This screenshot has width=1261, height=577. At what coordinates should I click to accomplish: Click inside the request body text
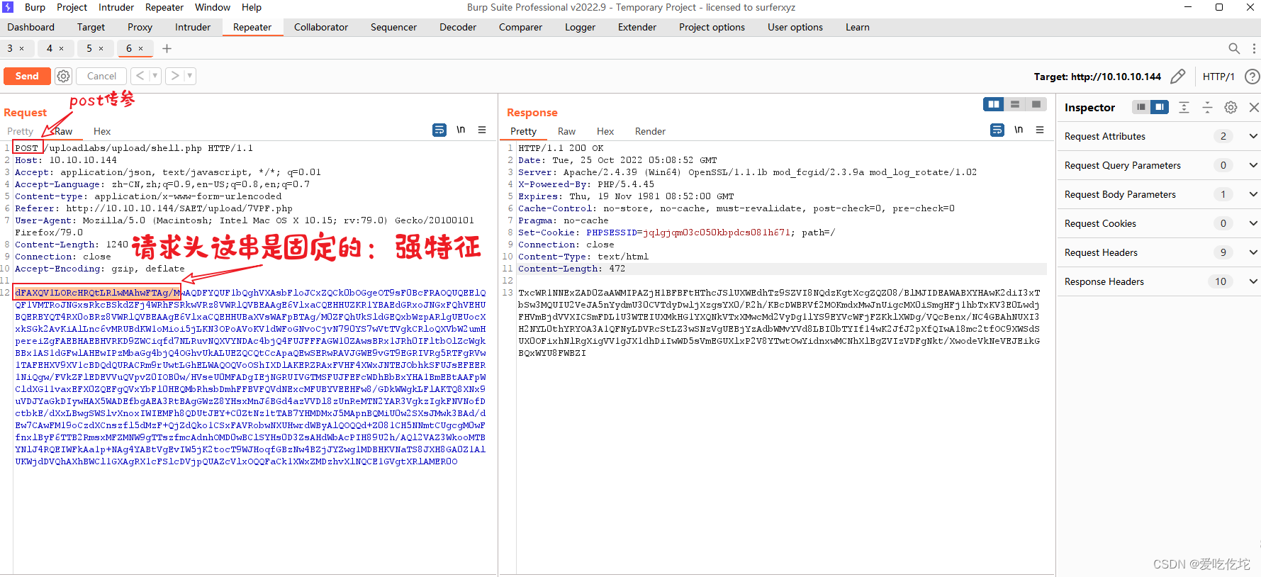point(250,377)
